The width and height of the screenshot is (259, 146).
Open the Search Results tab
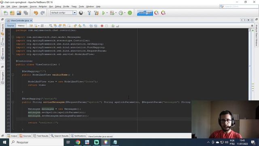click(x=59, y=136)
